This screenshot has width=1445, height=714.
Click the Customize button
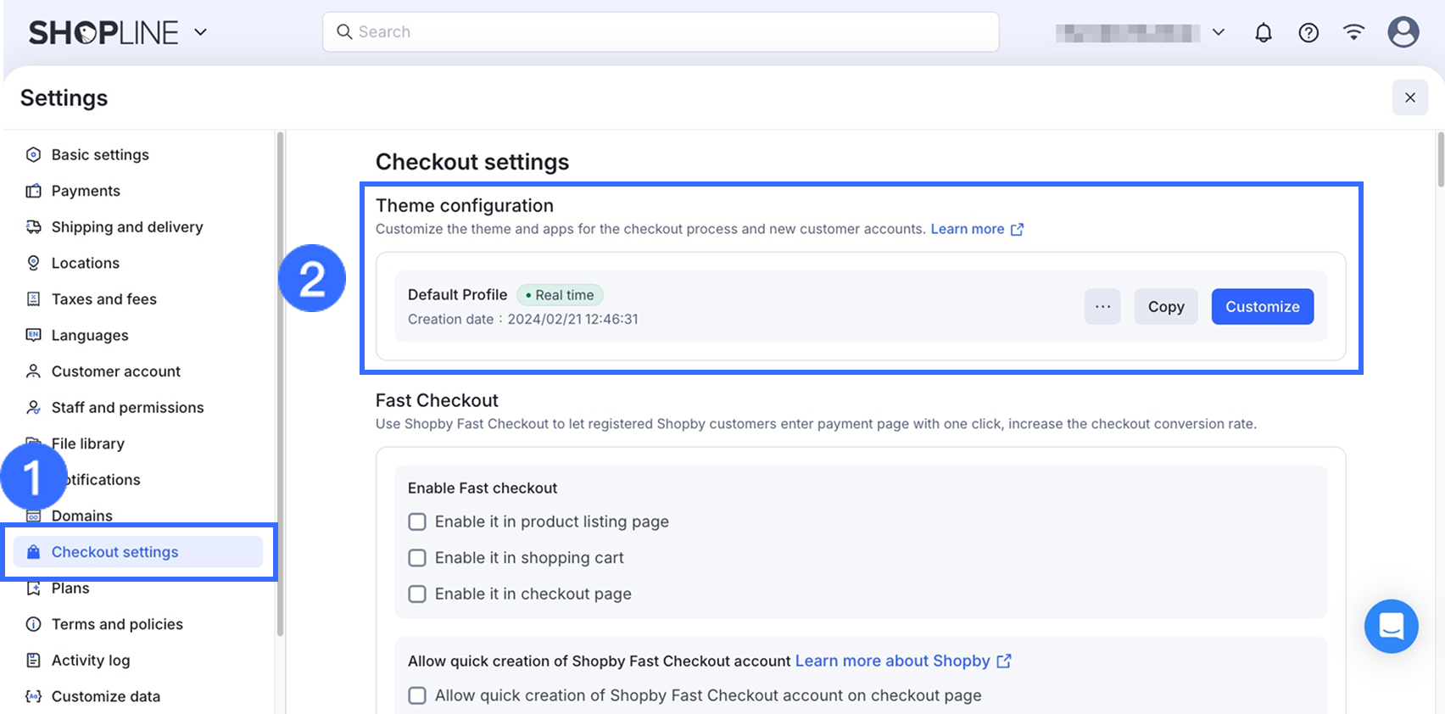click(1262, 306)
